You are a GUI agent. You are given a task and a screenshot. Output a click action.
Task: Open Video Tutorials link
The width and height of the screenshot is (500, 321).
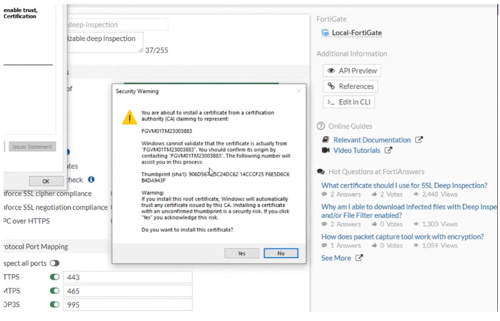(356, 151)
